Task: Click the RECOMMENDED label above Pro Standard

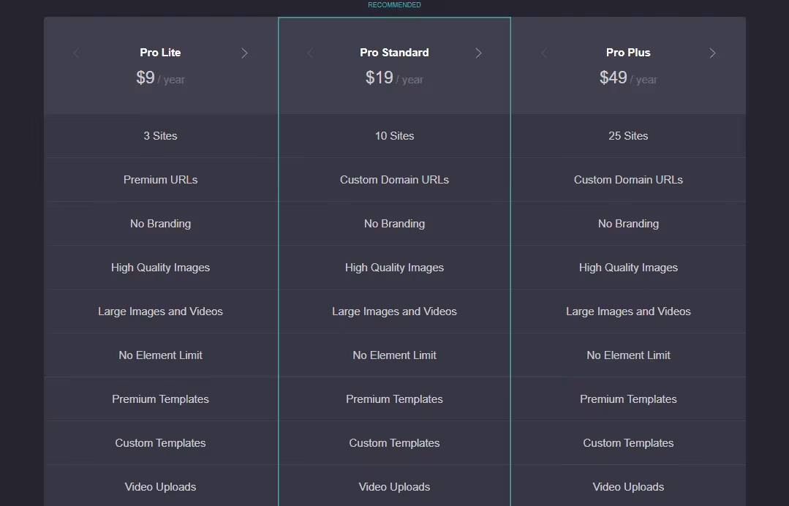Action: (x=395, y=5)
